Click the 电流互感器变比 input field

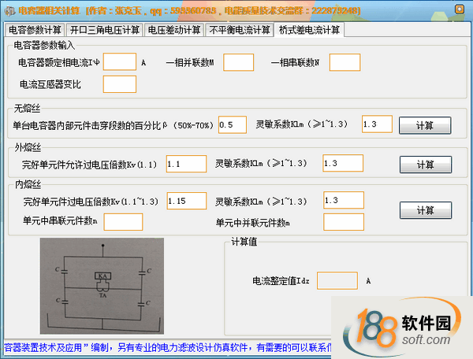(x=120, y=84)
